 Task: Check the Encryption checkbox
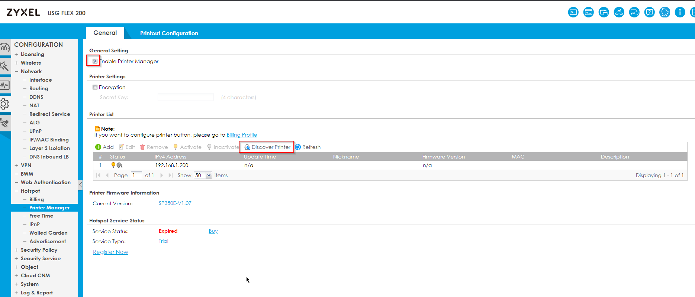pyautogui.click(x=95, y=87)
